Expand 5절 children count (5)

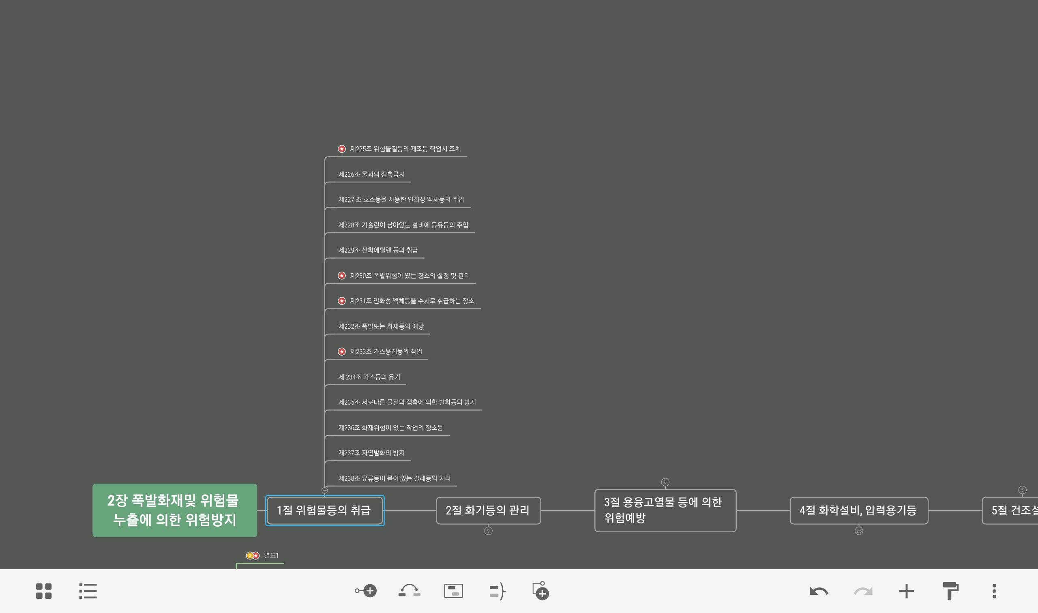click(1022, 490)
